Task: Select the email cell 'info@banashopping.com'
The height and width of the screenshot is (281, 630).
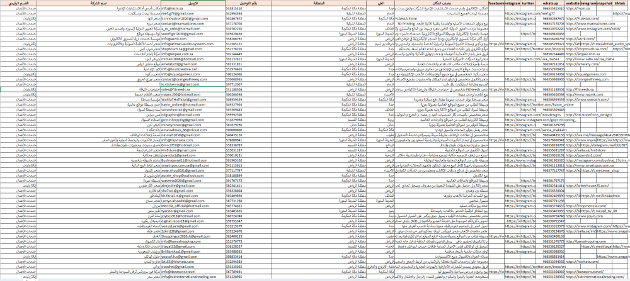Action: (x=193, y=242)
